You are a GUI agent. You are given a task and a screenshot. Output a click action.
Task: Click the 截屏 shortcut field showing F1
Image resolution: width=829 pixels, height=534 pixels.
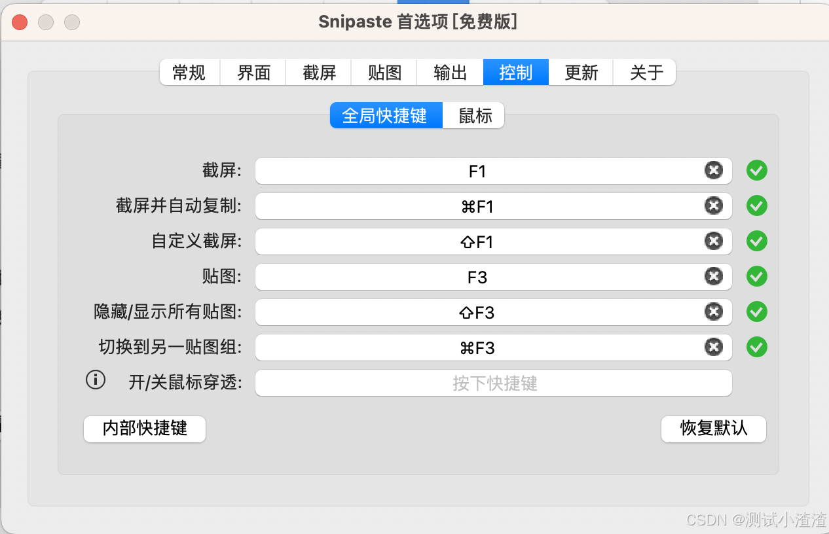click(x=477, y=171)
